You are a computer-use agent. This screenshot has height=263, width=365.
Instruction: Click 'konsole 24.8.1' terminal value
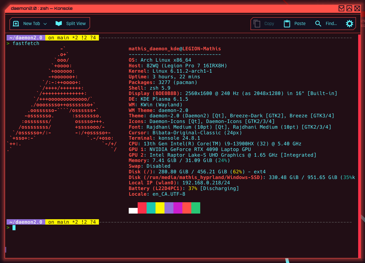pos(179,138)
